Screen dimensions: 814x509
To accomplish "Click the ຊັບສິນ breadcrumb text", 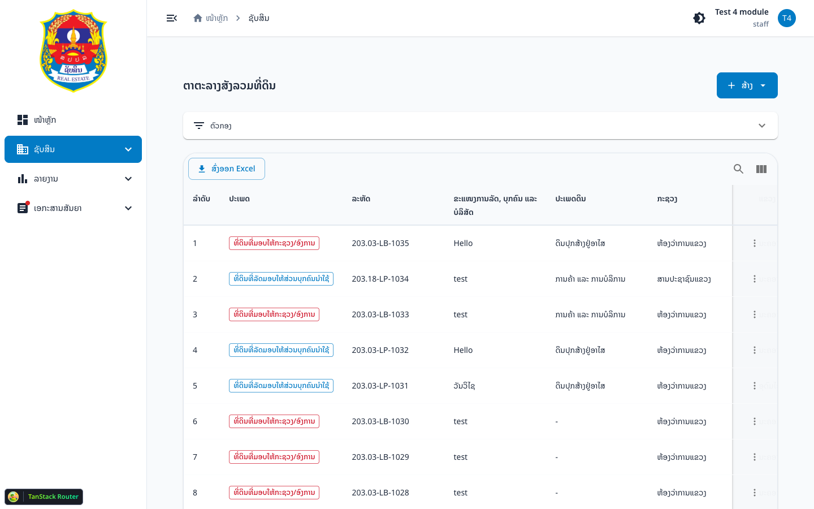I will [x=259, y=18].
